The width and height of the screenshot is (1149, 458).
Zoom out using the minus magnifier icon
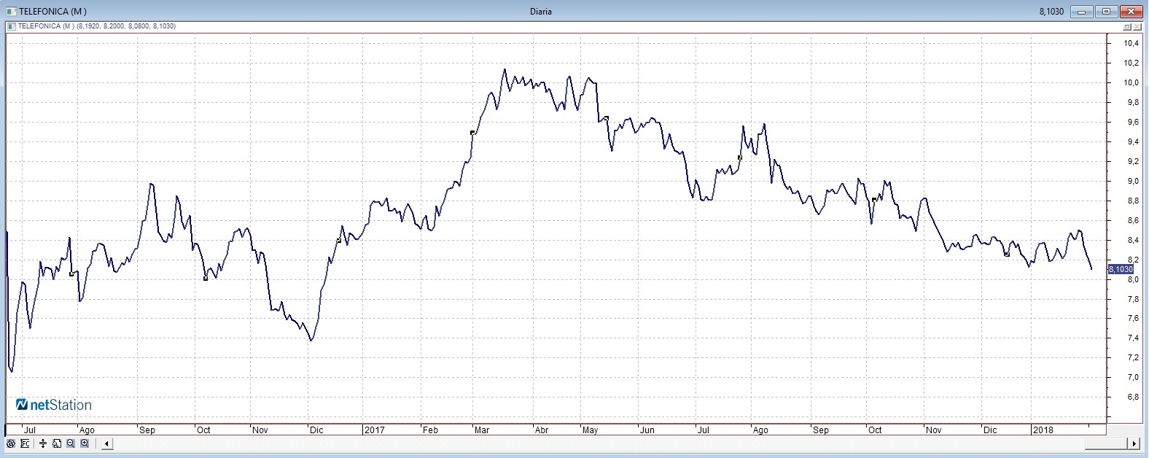tap(71, 443)
